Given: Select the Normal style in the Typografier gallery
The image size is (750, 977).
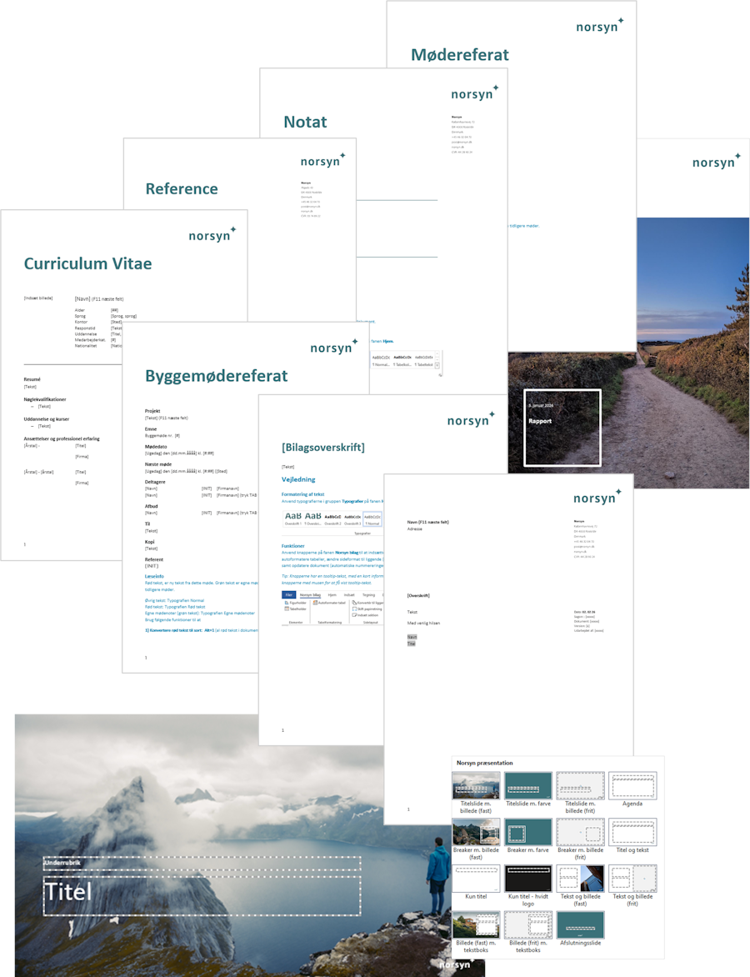Looking at the screenshot, I should [372, 519].
